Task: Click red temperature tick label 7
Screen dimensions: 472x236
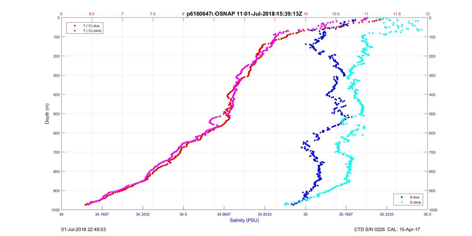Action: 122,13
